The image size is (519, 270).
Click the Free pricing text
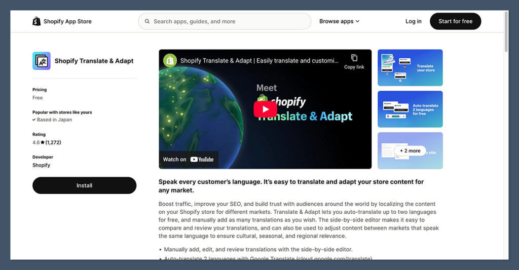38,98
